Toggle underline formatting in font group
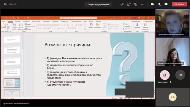The height and width of the screenshot is (107, 190). (43, 28)
